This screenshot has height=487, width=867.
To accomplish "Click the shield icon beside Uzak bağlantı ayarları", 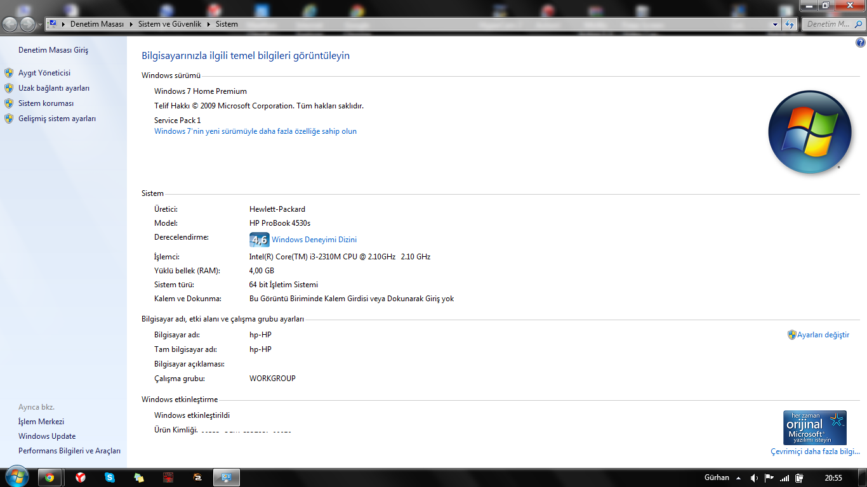I will coord(9,88).
